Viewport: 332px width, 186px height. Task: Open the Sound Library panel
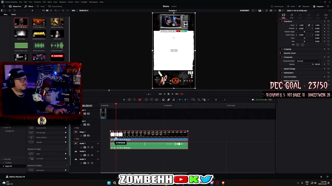[55, 6]
